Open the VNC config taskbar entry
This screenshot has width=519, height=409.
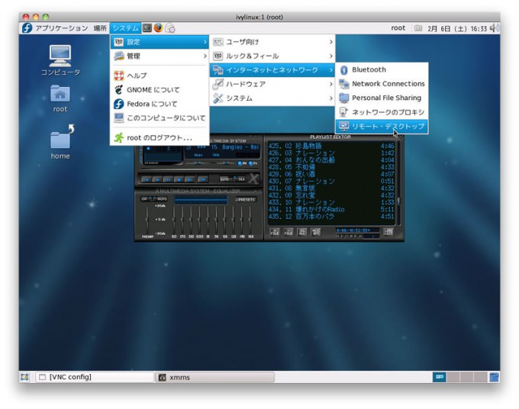point(95,377)
